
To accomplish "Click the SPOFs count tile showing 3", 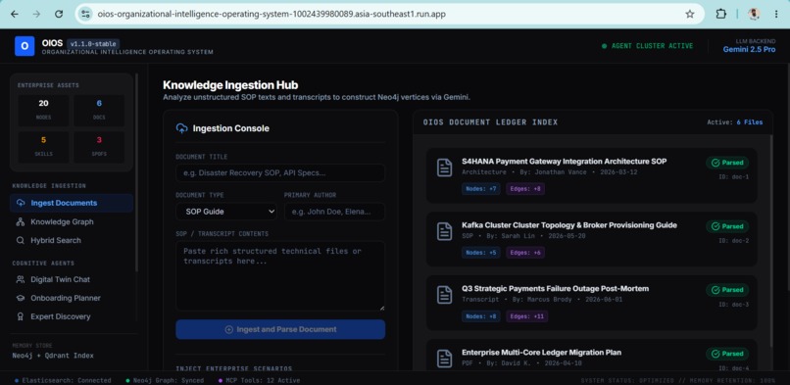I will pos(99,147).
